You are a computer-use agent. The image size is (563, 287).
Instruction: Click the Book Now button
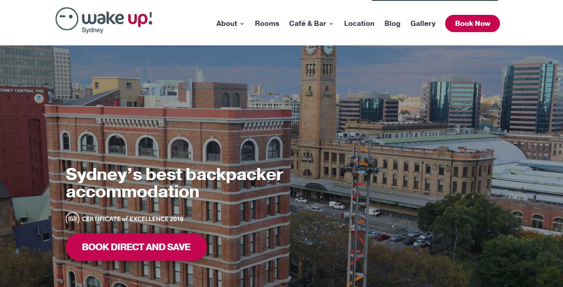pos(473,23)
